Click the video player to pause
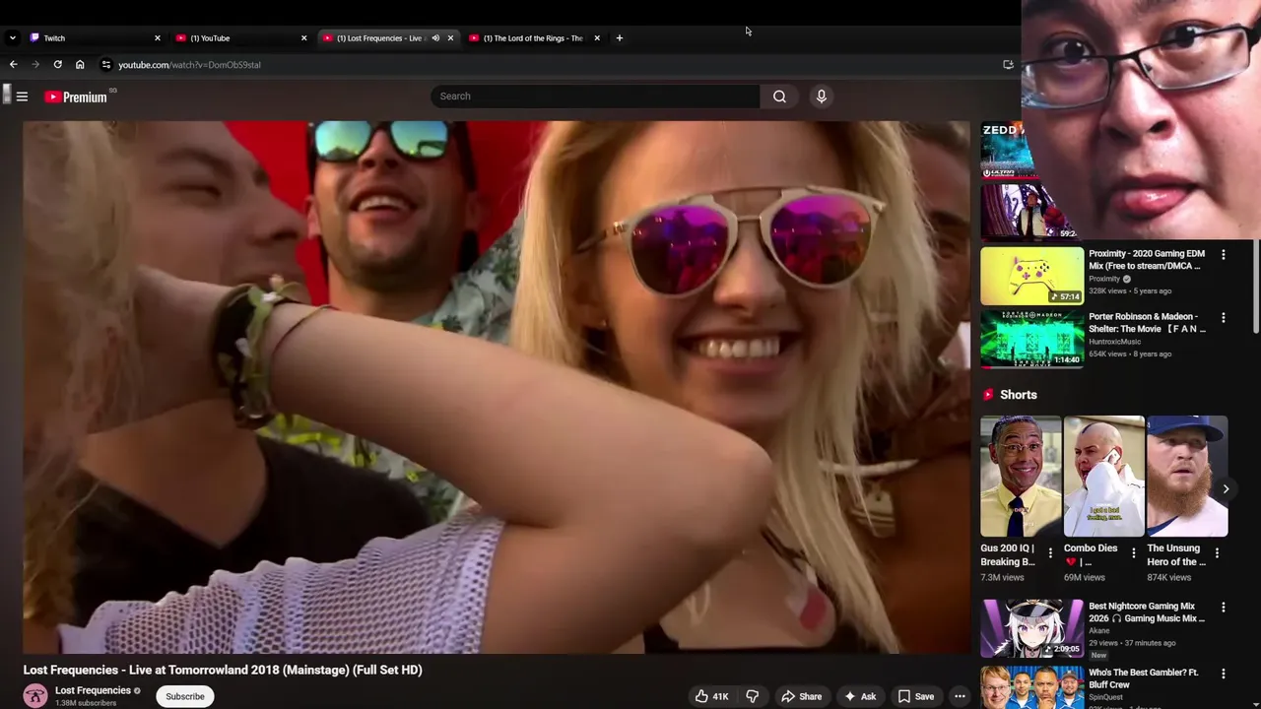The height and width of the screenshot is (709, 1261). coord(497,387)
